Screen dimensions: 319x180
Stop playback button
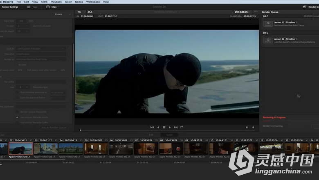point(164,127)
